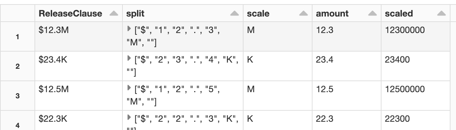Select row number 1
Image resolution: width=456 pixels, height=130 pixels.
point(18,37)
